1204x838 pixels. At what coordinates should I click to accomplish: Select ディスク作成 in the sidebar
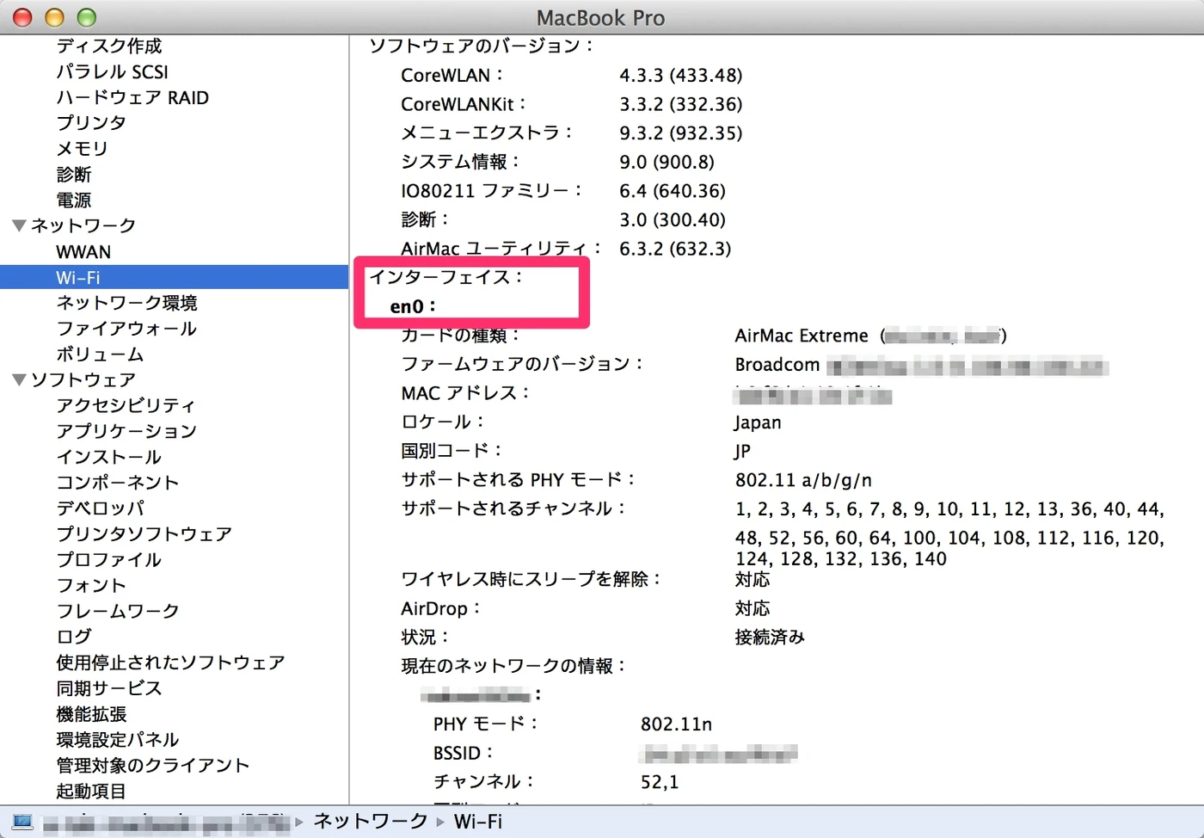[x=109, y=46]
